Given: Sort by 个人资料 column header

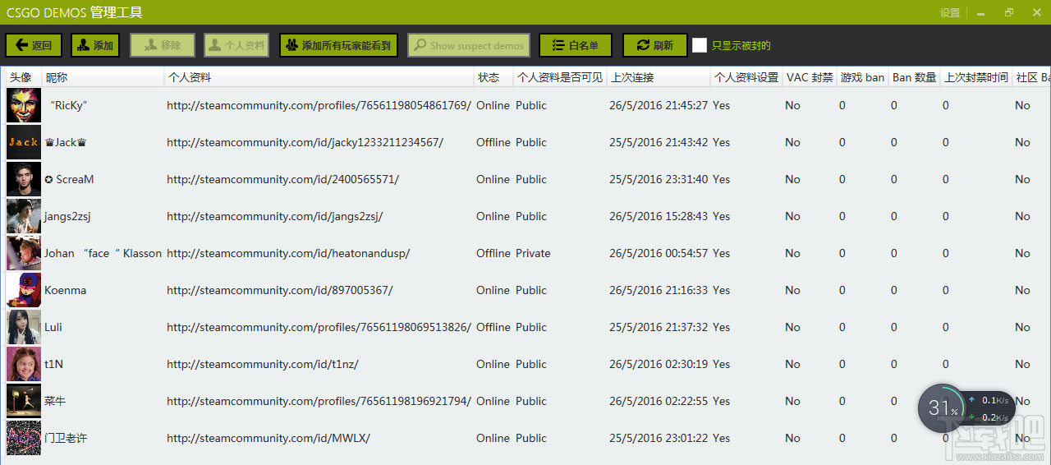Looking at the screenshot, I should tap(319, 77).
